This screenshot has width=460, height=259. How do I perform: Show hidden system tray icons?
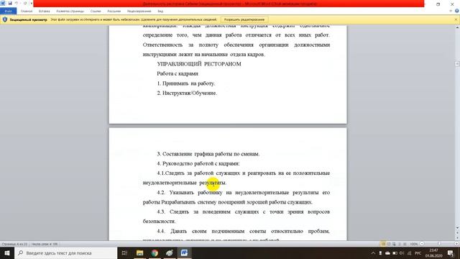[x=373, y=253]
